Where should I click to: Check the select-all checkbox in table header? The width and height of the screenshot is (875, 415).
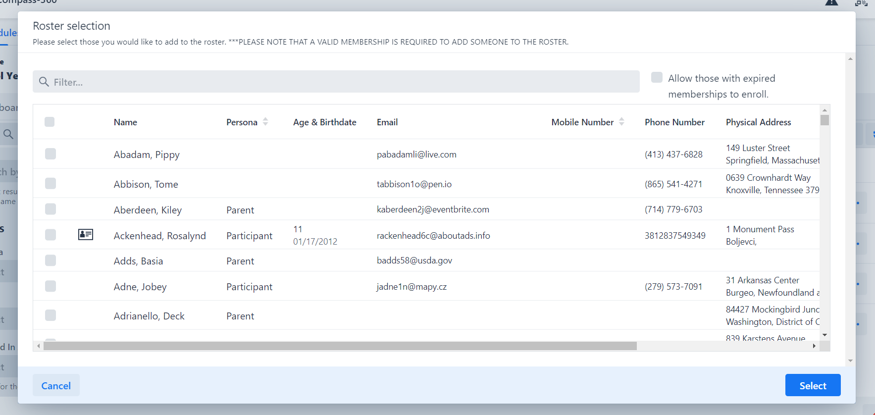pos(50,122)
